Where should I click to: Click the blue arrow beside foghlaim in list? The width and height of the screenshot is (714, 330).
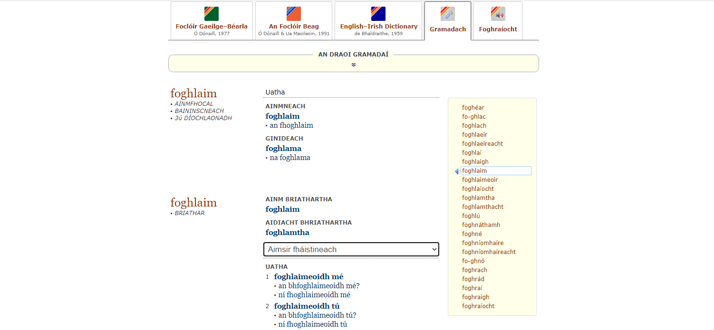coord(457,171)
